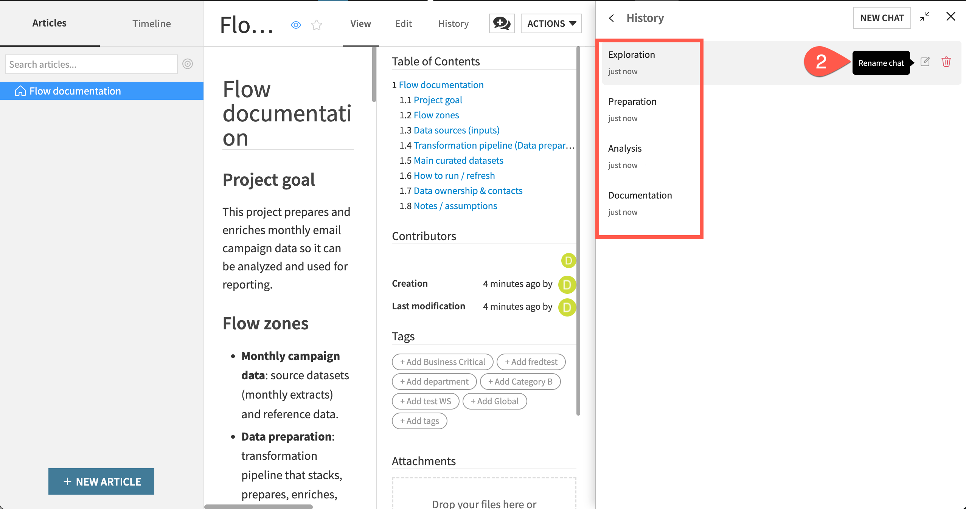966x509 pixels.
Task: Select the article History tab
Action: point(453,23)
